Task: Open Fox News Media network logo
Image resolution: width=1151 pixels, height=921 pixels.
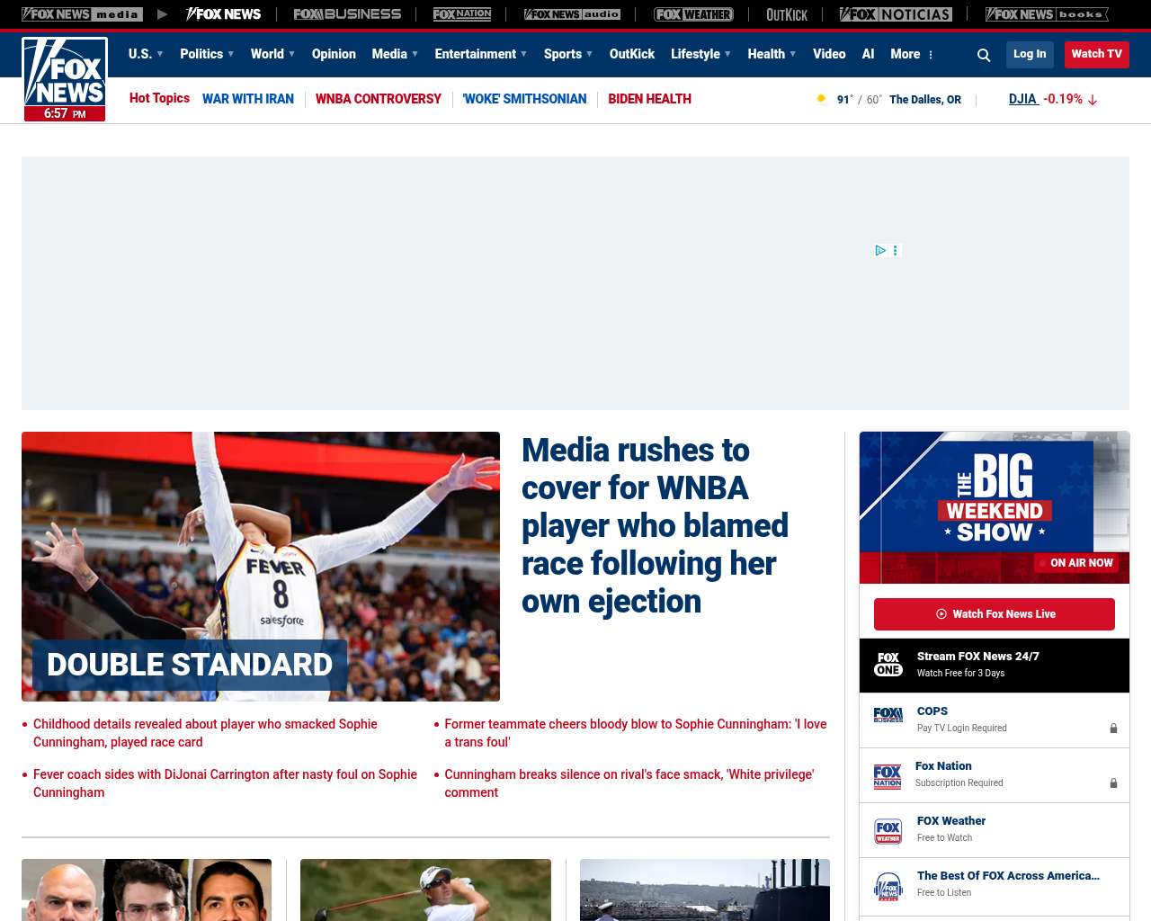Action: pyautogui.click(x=82, y=14)
